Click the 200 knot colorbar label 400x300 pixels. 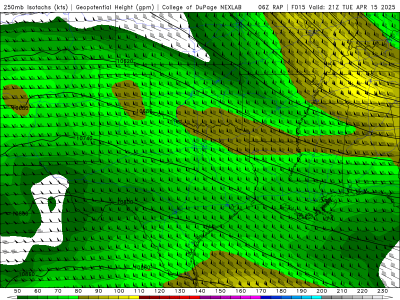coord(321,291)
